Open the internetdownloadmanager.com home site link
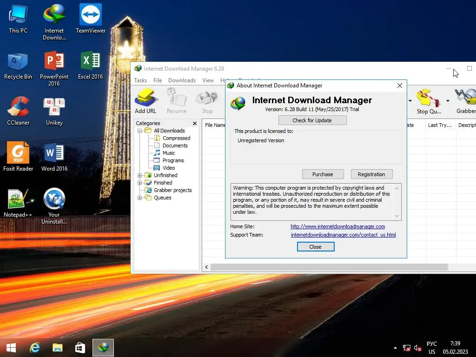The height and width of the screenshot is (357, 476). 337,226
